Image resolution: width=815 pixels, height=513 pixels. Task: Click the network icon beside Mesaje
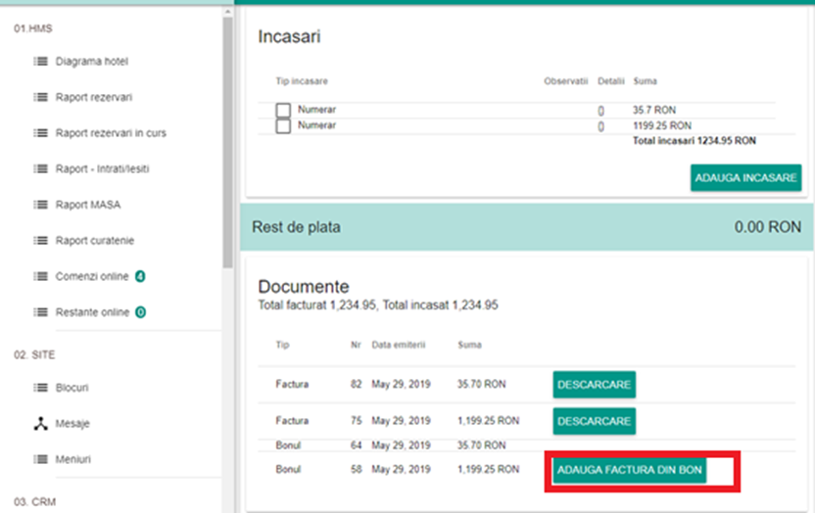[40, 423]
